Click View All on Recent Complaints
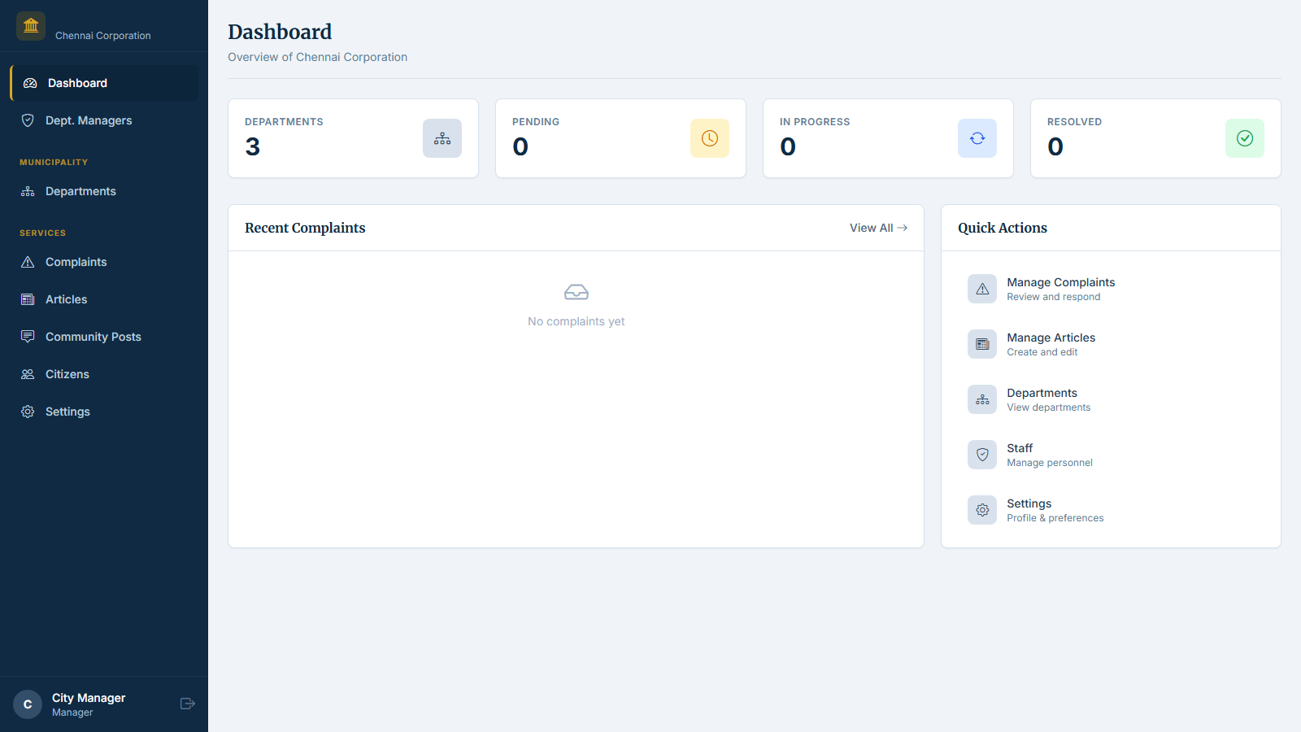The height and width of the screenshot is (732, 1301). tap(878, 228)
